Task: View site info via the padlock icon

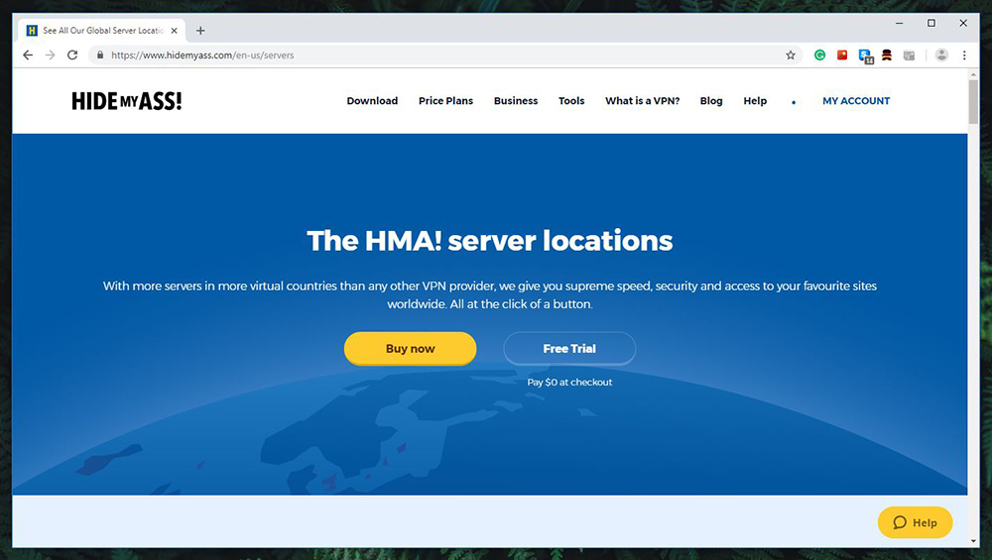Action: point(100,55)
